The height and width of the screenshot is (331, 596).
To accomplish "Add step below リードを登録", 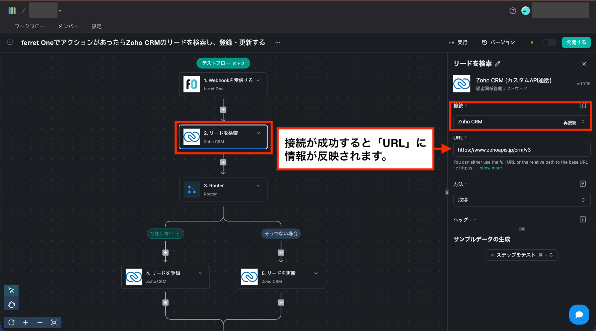I will 166,302.
